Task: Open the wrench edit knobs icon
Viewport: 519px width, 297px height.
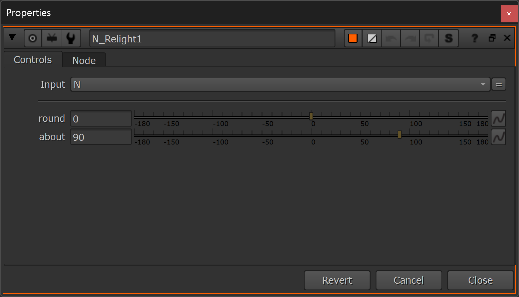Action: (x=71, y=38)
